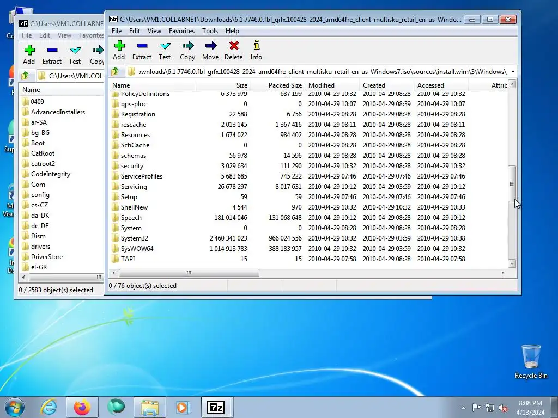Select CodeIntegrity folder in background window
The height and width of the screenshot is (418, 558).
point(50,174)
